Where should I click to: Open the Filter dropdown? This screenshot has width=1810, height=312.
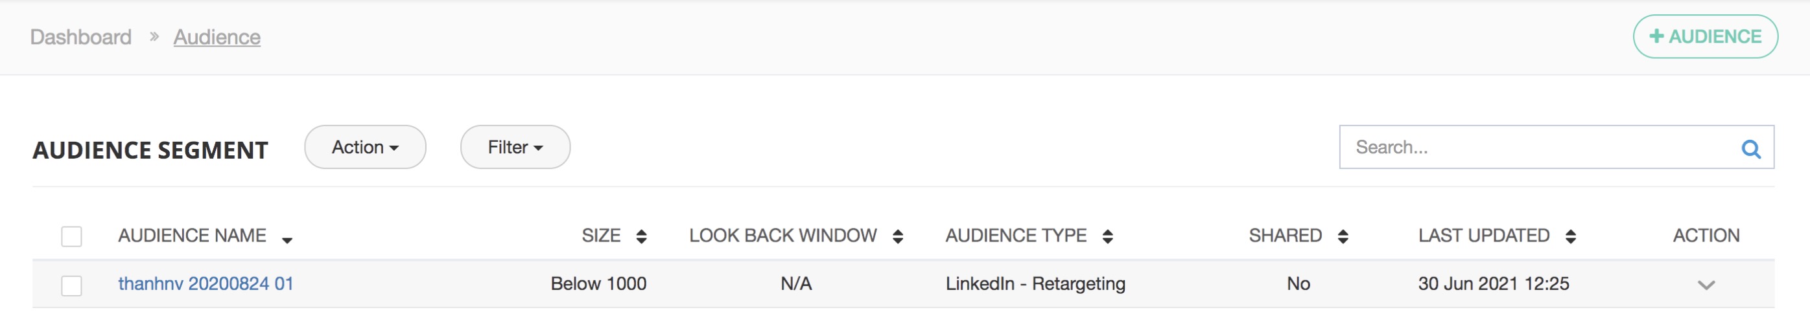coord(515,147)
